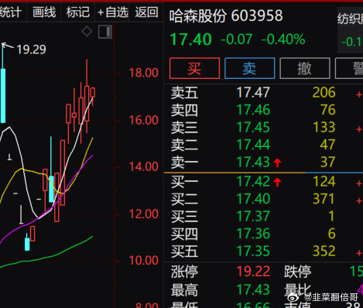The height and width of the screenshot is (308, 363).
Task: Click the price change -0.07
Action: pos(237,39)
